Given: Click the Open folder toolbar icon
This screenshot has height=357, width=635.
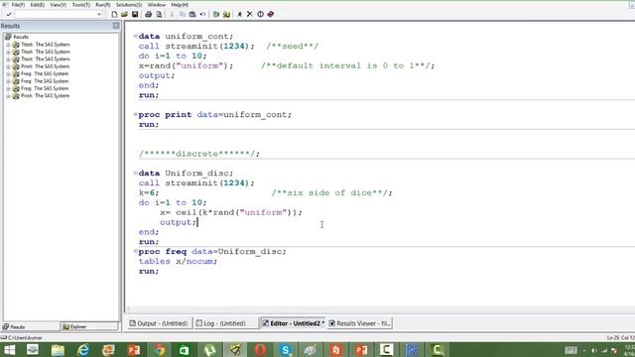Looking at the screenshot, I should [x=124, y=14].
